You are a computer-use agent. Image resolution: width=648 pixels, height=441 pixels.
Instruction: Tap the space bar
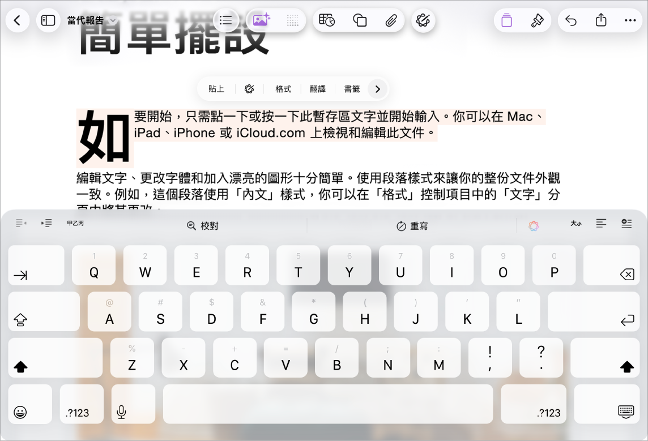pyautogui.click(x=328, y=404)
